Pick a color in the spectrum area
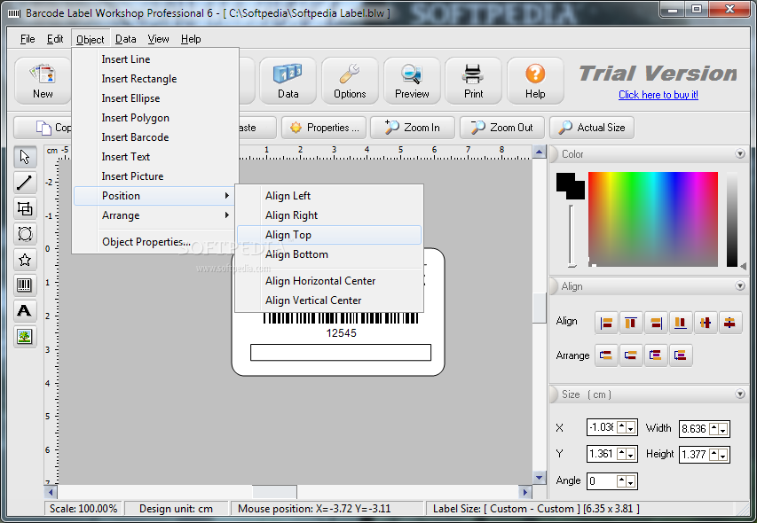 (652, 219)
